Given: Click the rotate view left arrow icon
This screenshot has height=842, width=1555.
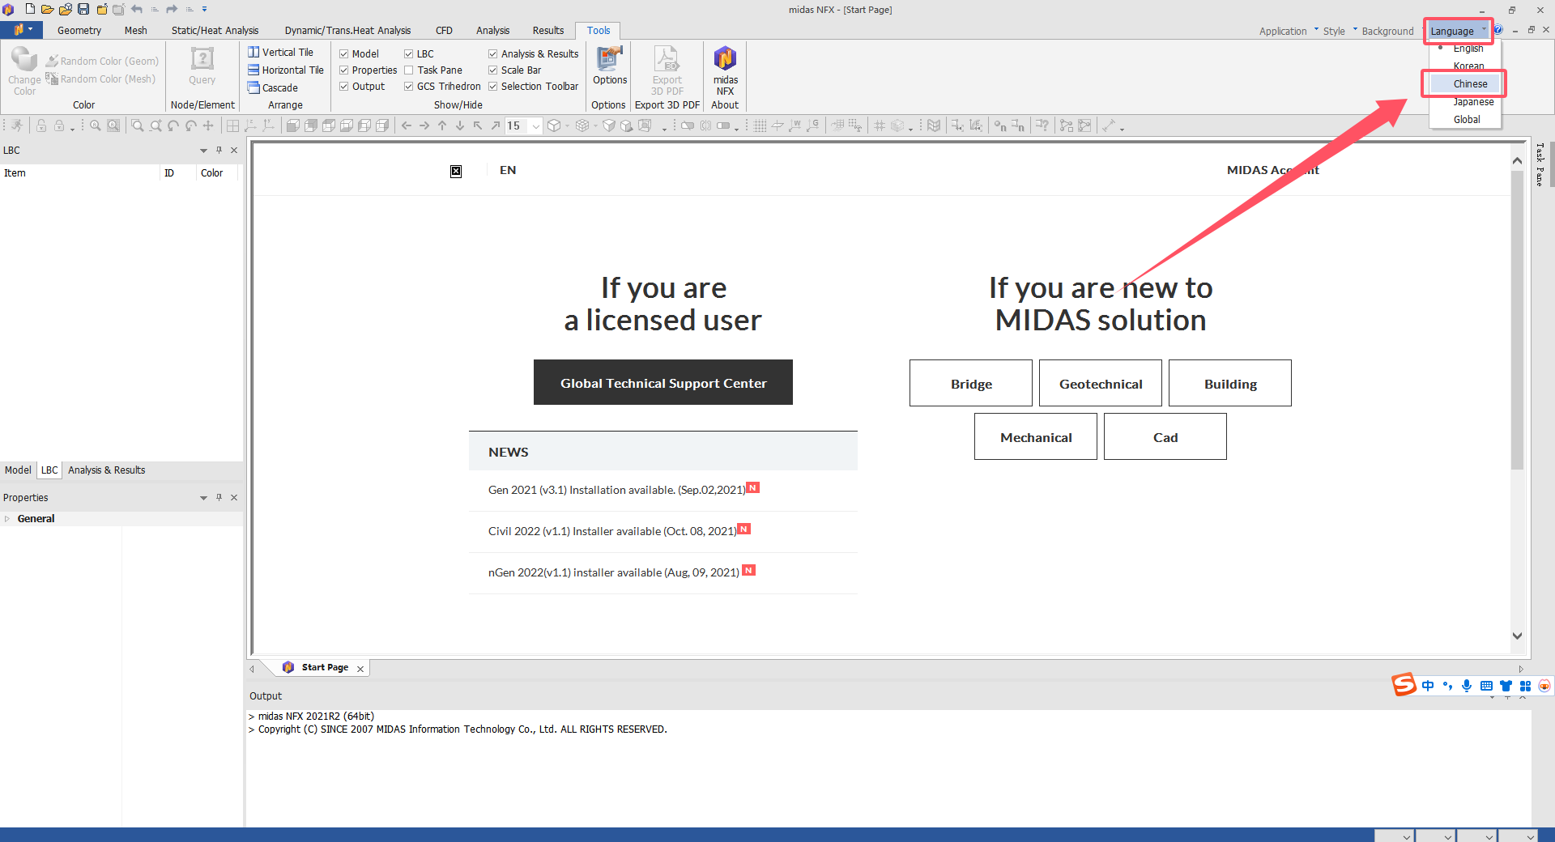Looking at the screenshot, I should click(x=407, y=125).
